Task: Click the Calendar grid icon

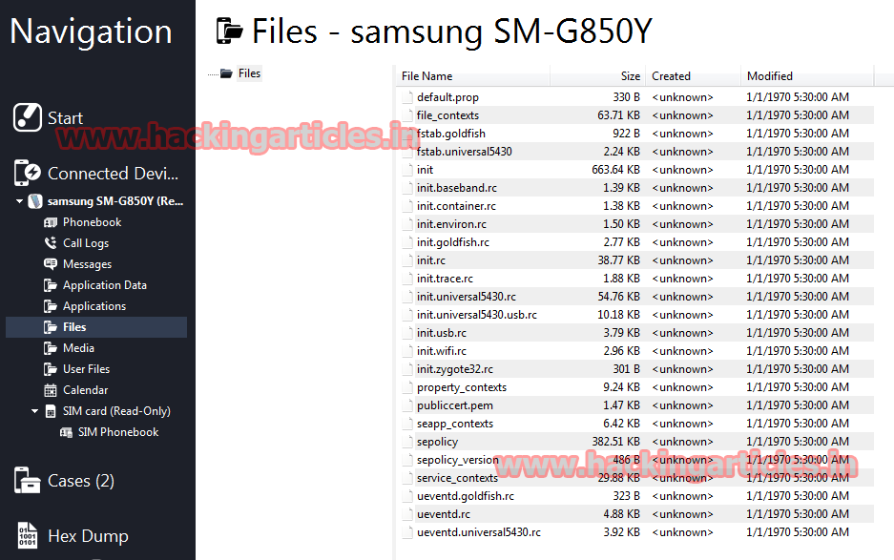Action: [x=51, y=390]
